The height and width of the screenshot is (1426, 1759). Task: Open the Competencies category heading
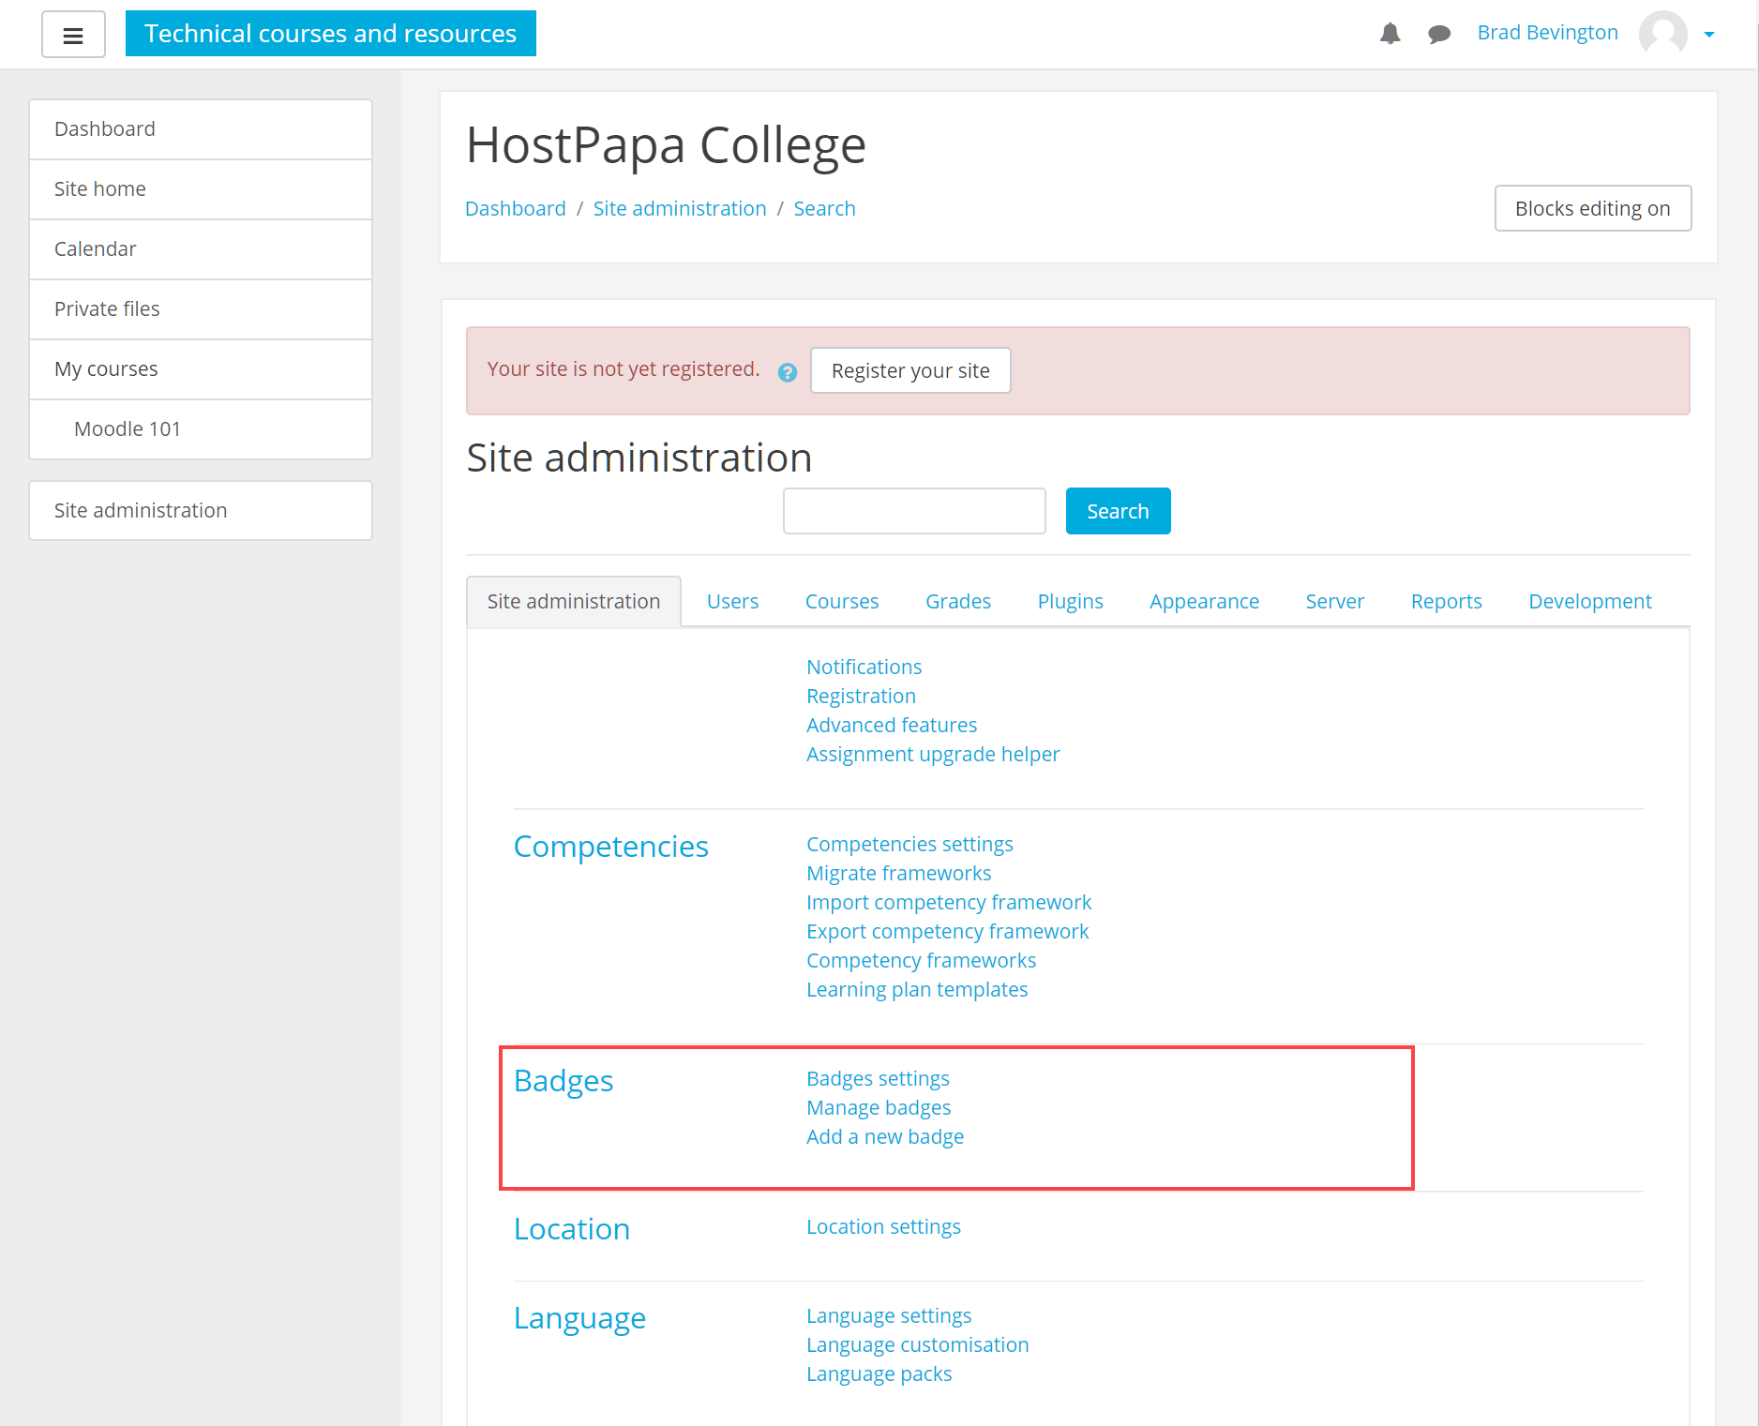pos(610,847)
